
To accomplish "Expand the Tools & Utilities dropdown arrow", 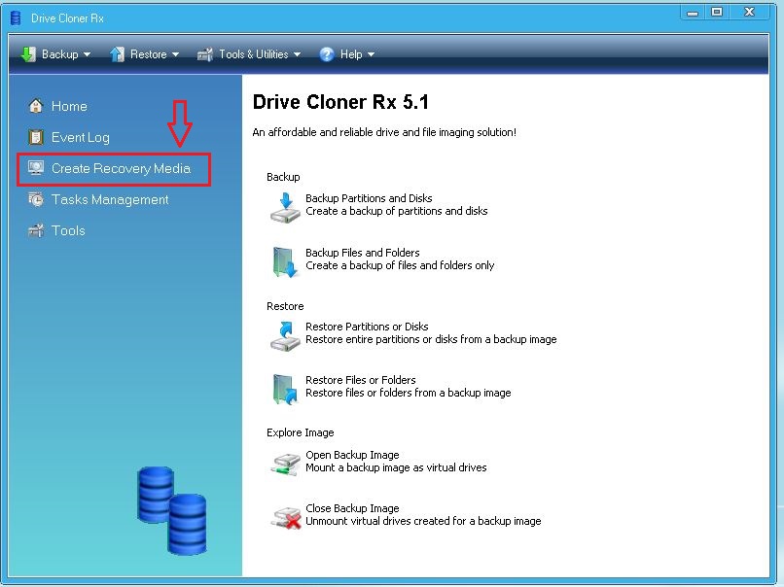I will (x=297, y=54).
